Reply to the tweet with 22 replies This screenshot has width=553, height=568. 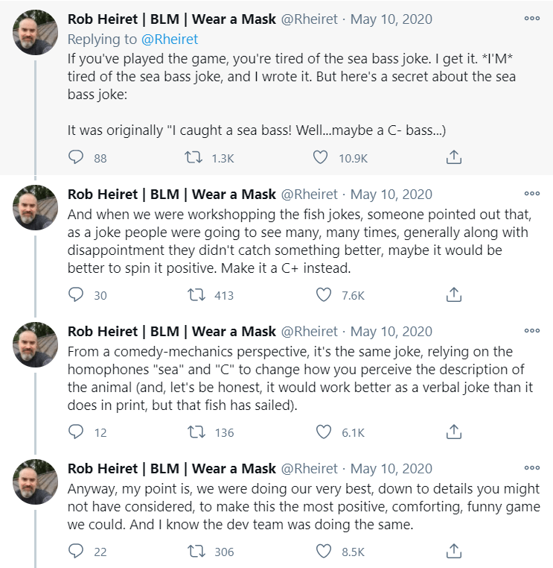pyautogui.click(x=77, y=552)
